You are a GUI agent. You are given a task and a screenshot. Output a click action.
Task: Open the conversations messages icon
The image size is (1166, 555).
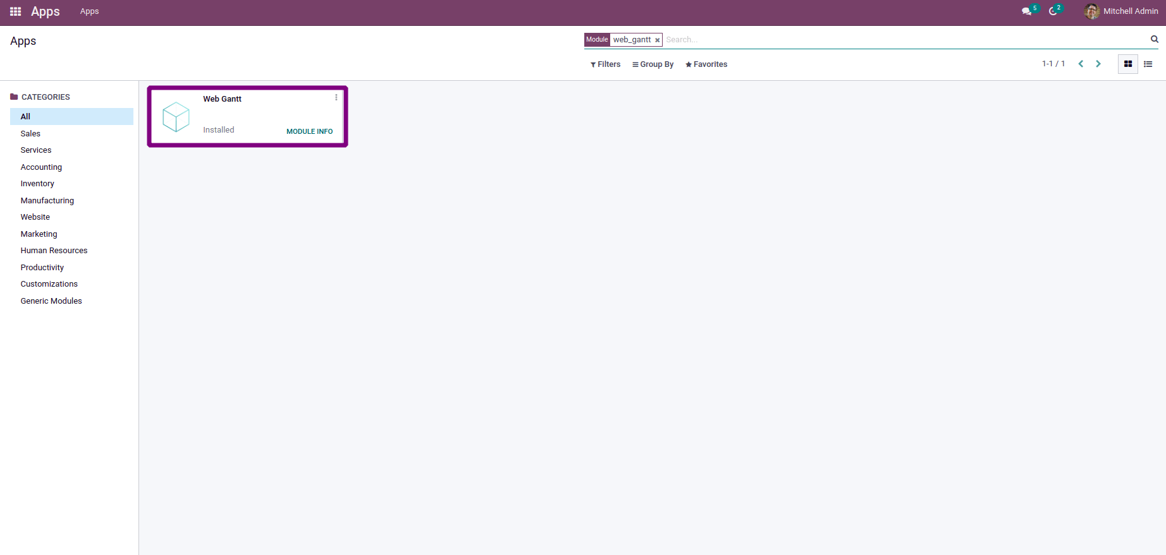1026,11
